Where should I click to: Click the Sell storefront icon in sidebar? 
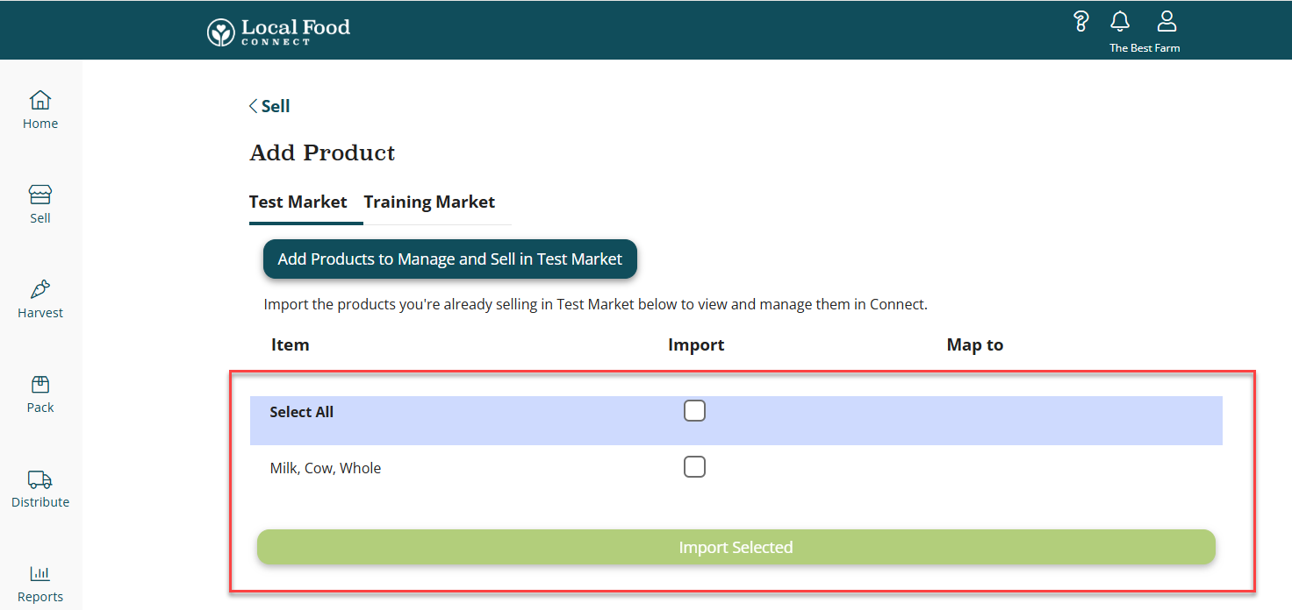(x=40, y=194)
